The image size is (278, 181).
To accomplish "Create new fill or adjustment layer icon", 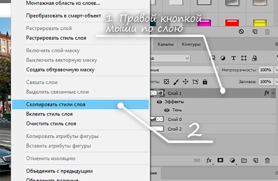I will pos(232,160).
